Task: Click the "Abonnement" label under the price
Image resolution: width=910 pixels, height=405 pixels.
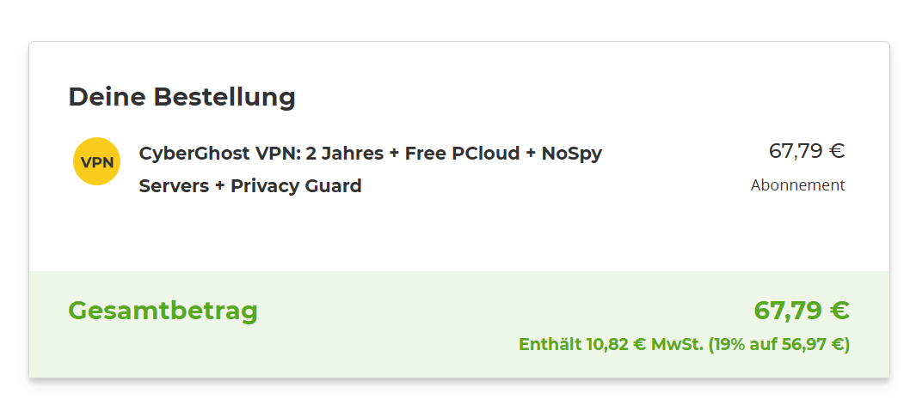Action: point(797,185)
